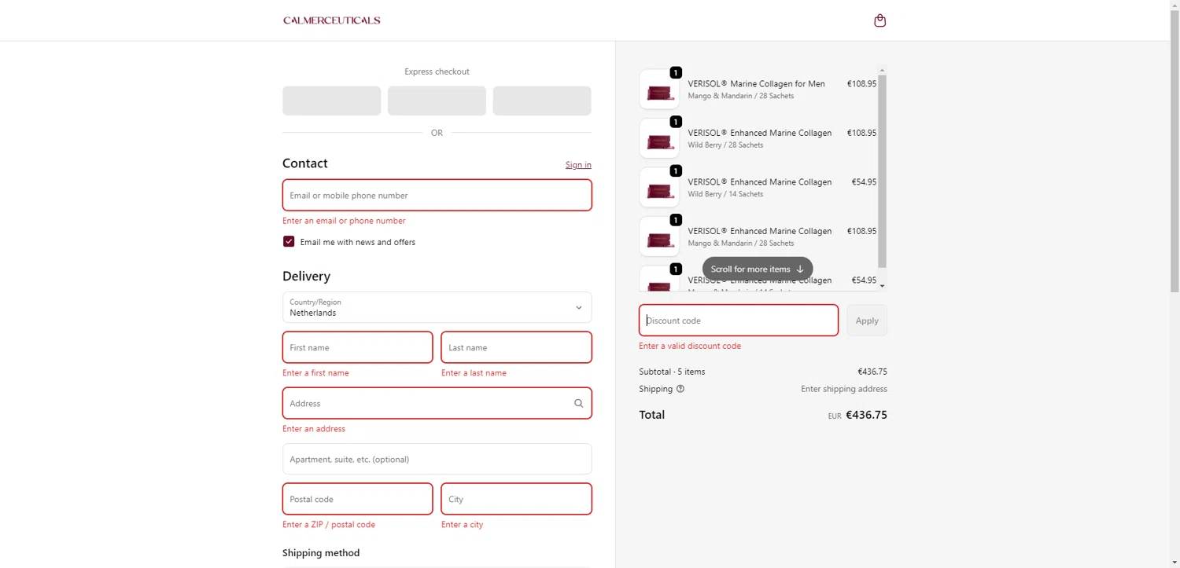Click the City input field

516,499
